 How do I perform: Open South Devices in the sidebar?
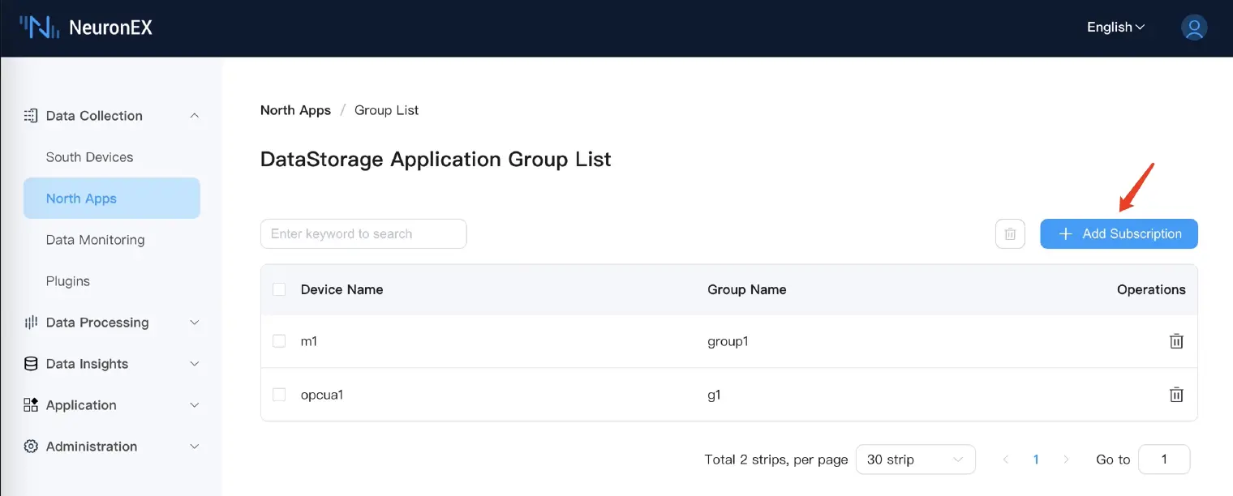[89, 157]
